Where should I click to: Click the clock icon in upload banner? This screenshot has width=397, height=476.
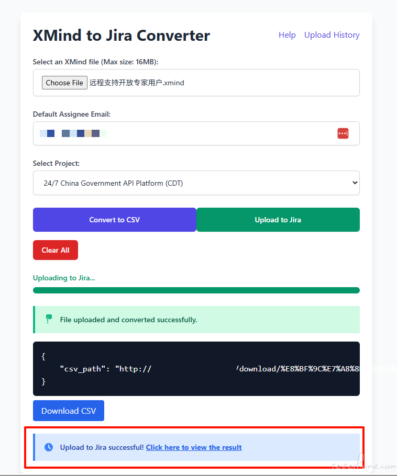tap(49, 447)
